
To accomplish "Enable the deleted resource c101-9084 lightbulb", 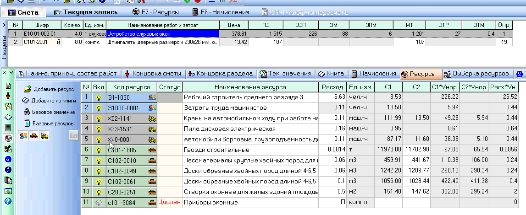I will click(x=98, y=202).
